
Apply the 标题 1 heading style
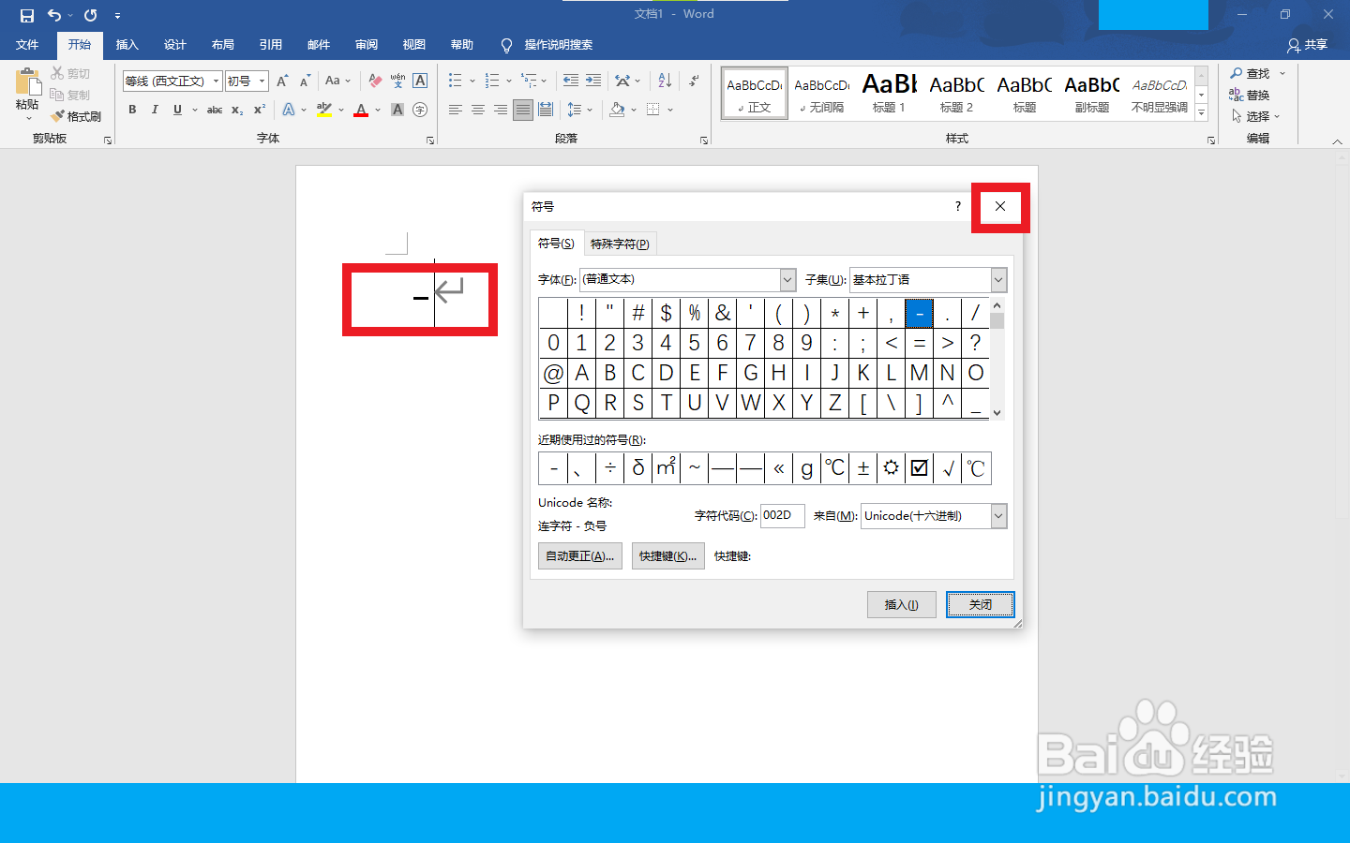point(889,93)
